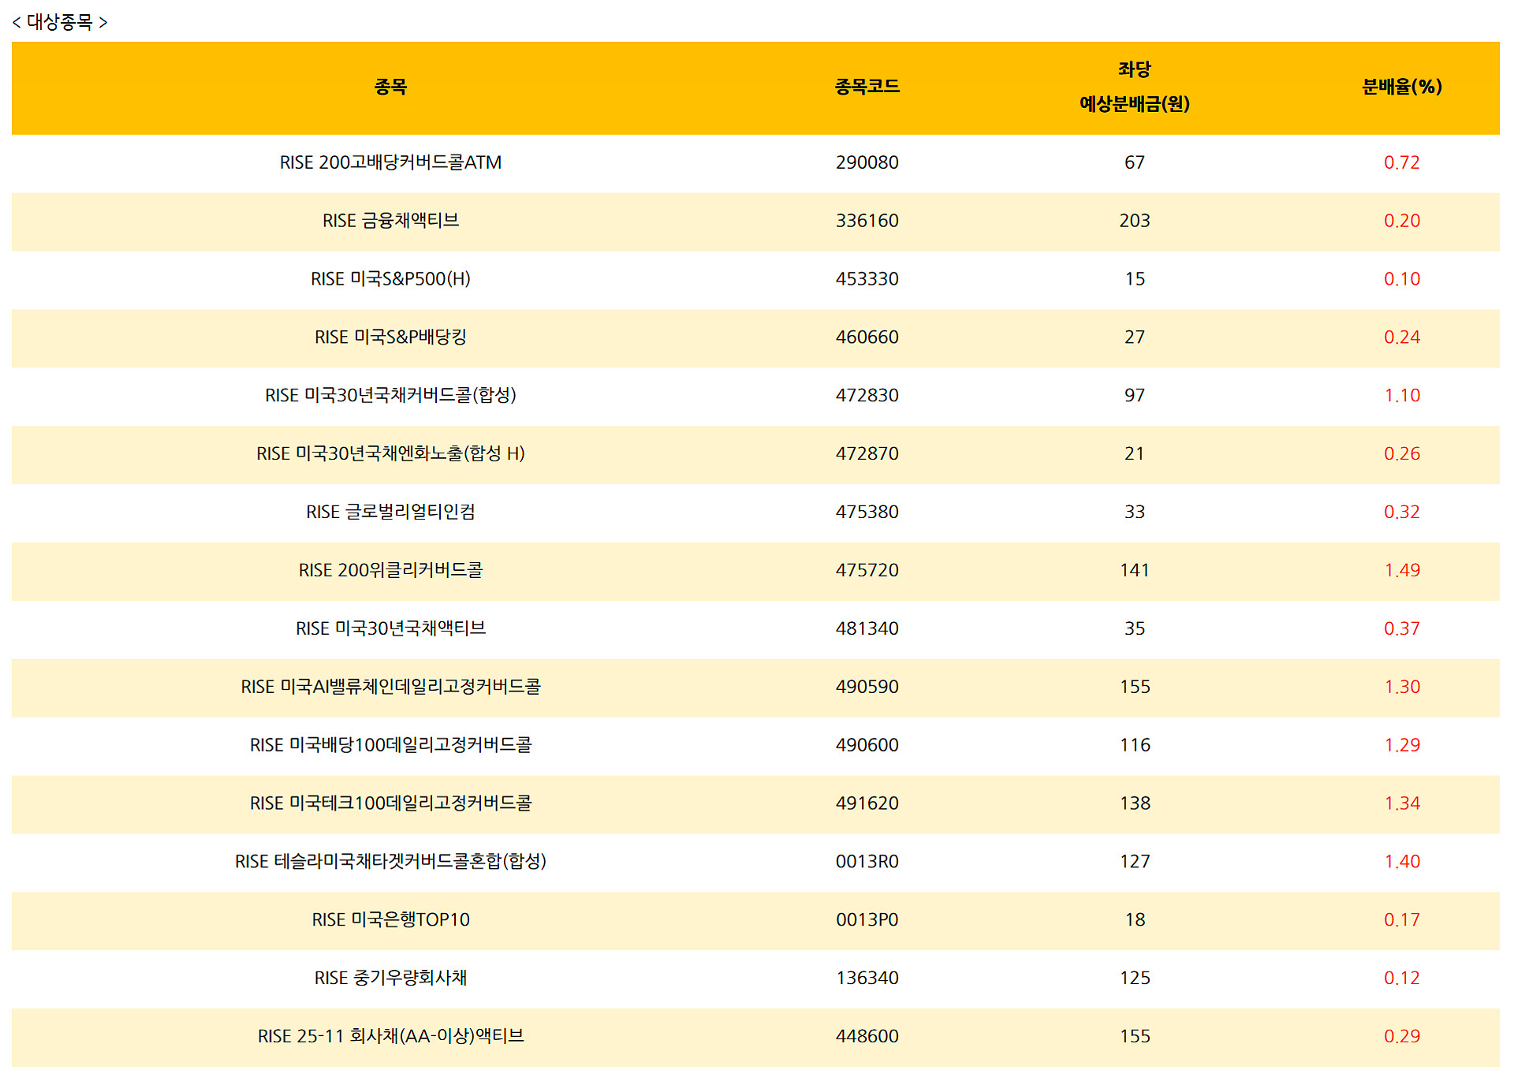
Task: Click the 종목 column header
Action: 390,87
